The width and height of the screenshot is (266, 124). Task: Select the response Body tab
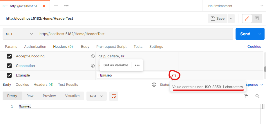point(7,85)
